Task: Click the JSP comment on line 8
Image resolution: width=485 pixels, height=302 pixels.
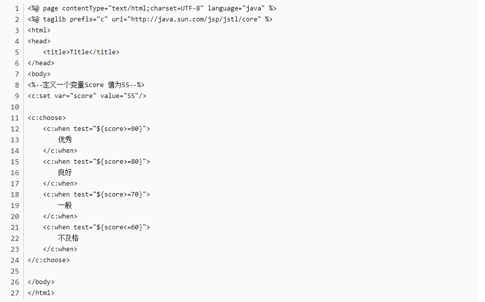Action: click(x=86, y=85)
